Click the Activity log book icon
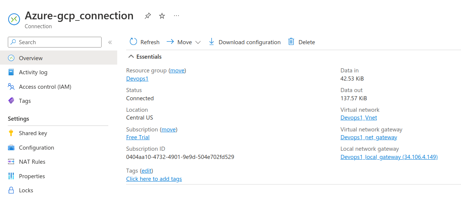The width and height of the screenshot is (461, 199). (11, 72)
